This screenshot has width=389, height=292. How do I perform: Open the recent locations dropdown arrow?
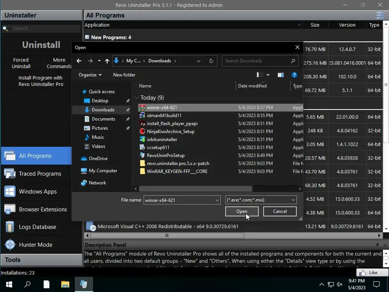99,61
